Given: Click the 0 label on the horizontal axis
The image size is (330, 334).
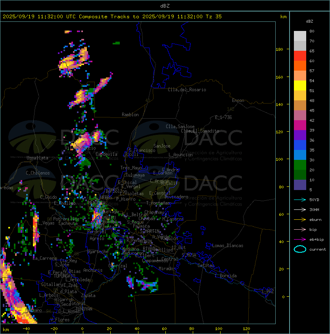Looking at the screenshot, I should click(x=82, y=329).
